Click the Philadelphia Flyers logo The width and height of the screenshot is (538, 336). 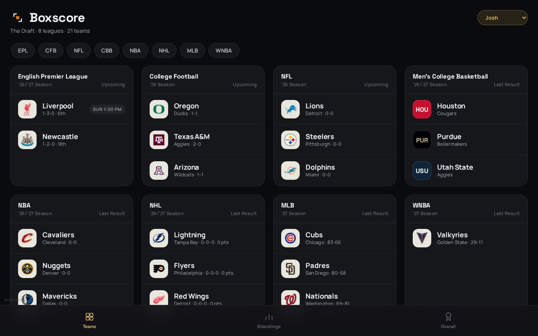[x=159, y=269]
